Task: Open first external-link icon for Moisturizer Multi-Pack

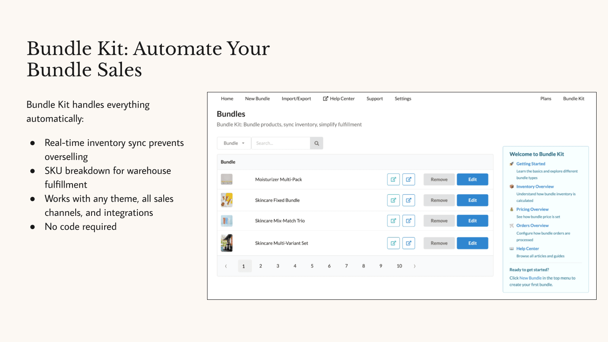Action: click(393, 179)
